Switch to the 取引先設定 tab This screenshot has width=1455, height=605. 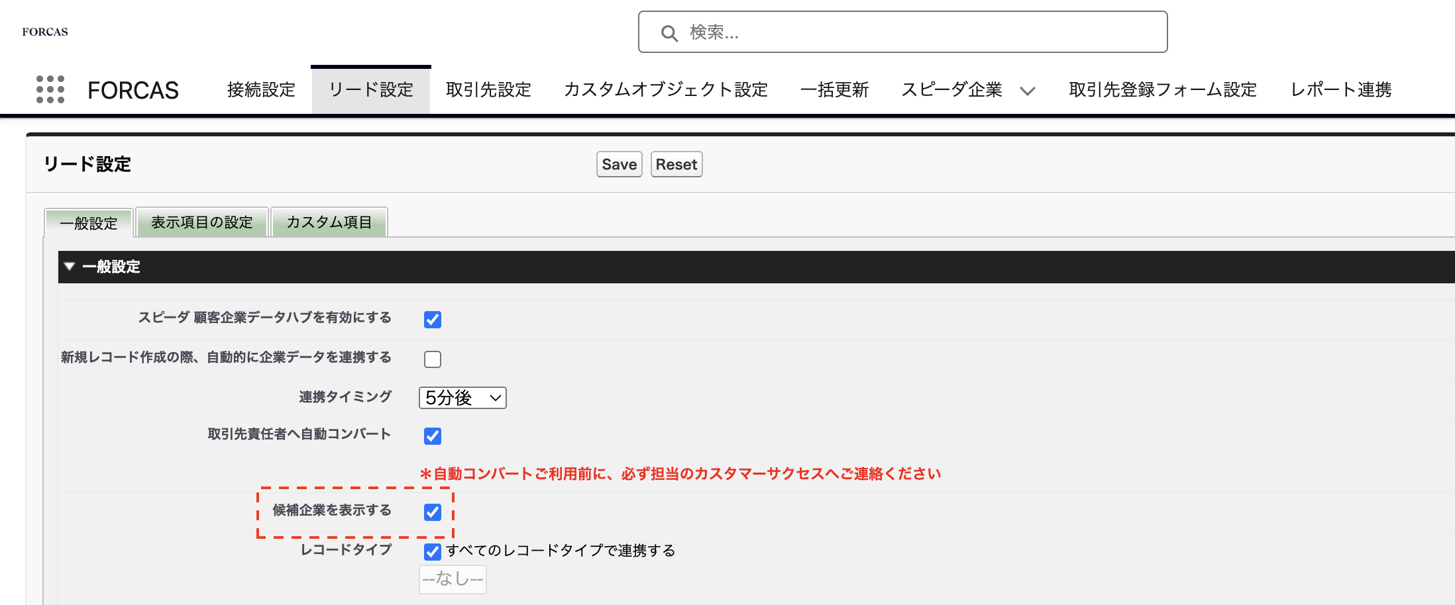click(488, 90)
